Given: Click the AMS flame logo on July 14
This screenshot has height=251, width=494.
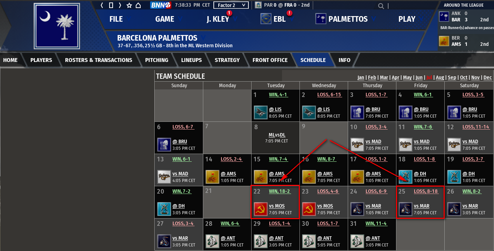Looking at the screenshot, I should (212, 177).
